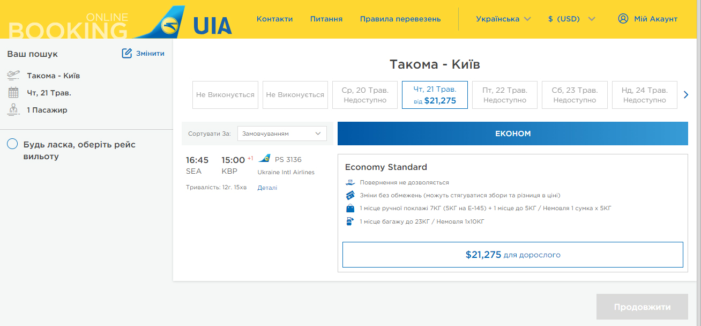Open flight Деталі link
Viewport: 701px width, 326px height.
click(x=267, y=188)
